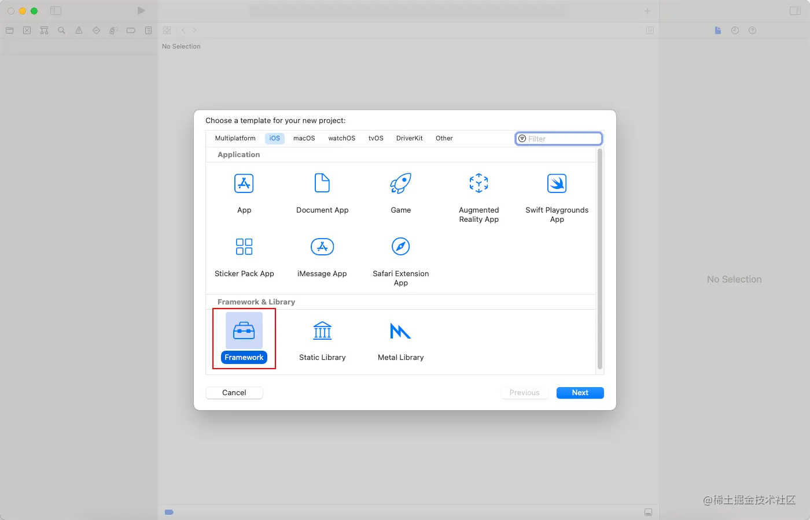Switch to the iOS tab
Screen dimensions: 810x520
coord(275,139)
